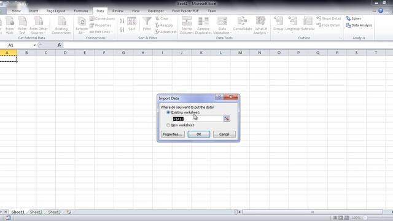
Task: Click the Subtotal icon
Action: pos(308,24)
